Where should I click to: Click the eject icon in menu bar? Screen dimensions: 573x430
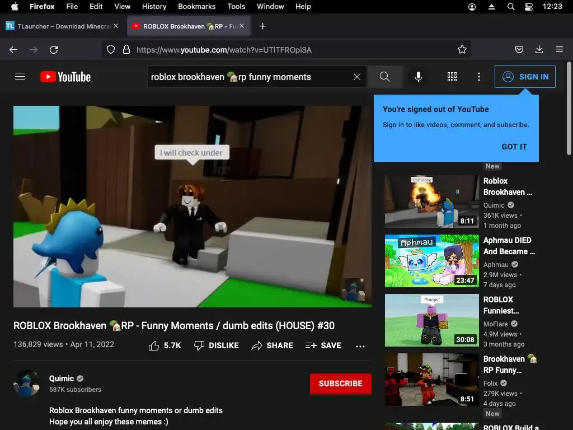[491, 7]
